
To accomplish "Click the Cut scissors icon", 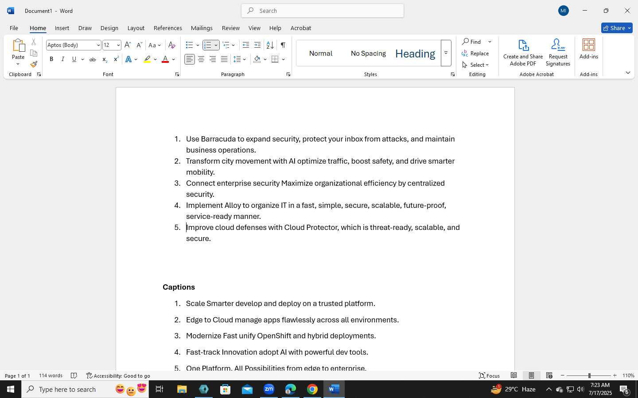I will click(x=34, y=42).
